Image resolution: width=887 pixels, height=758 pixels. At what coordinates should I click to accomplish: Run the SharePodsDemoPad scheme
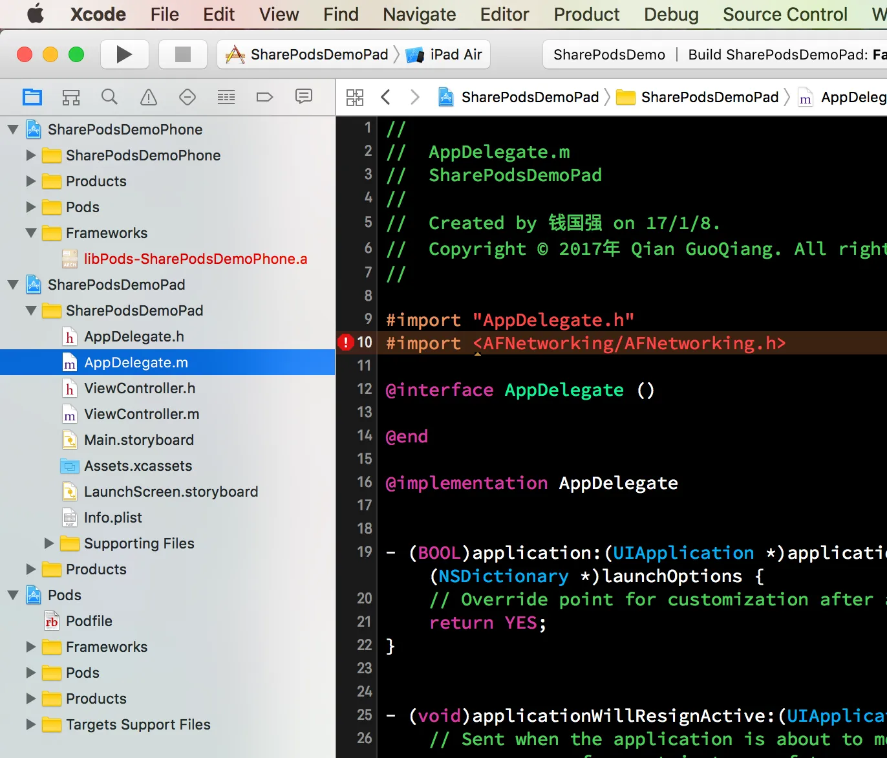click(125, 54)
